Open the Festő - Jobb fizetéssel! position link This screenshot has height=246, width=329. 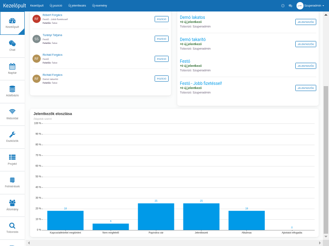201,84
